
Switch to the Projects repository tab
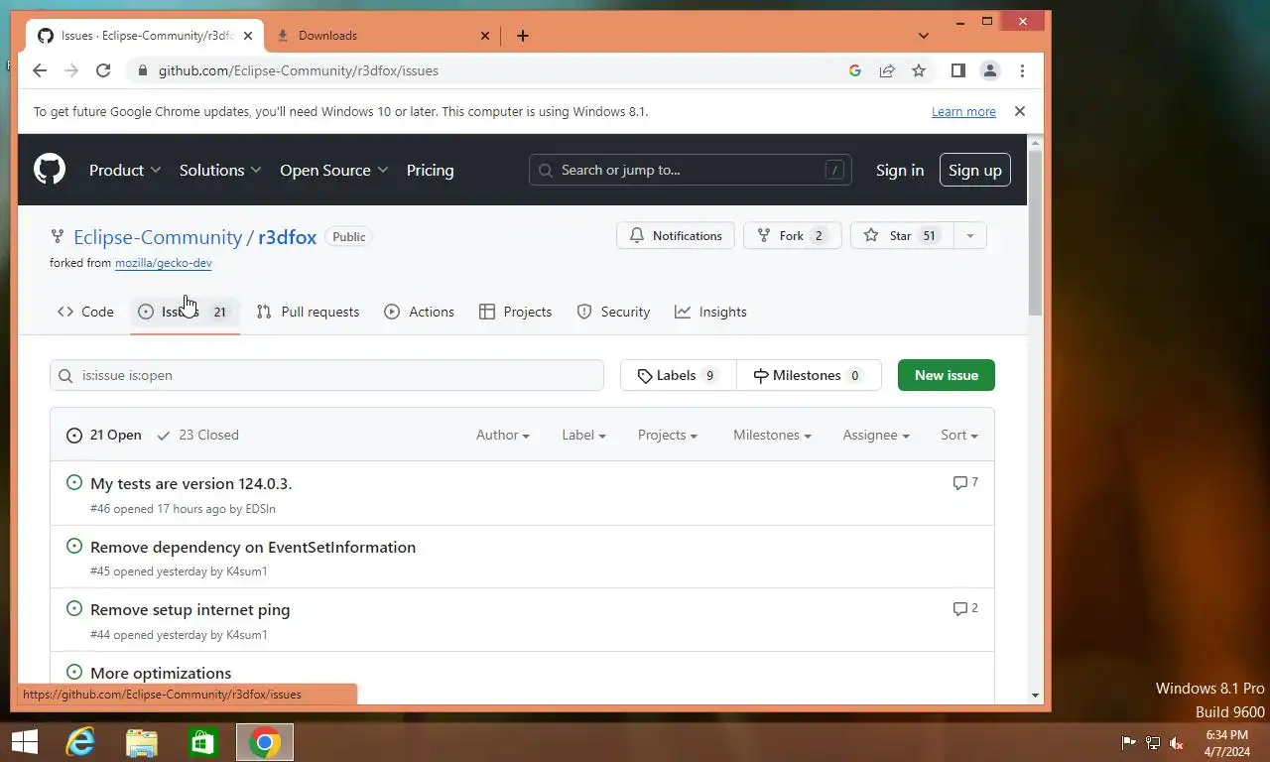pyautogui.click(x=515, y=312)
